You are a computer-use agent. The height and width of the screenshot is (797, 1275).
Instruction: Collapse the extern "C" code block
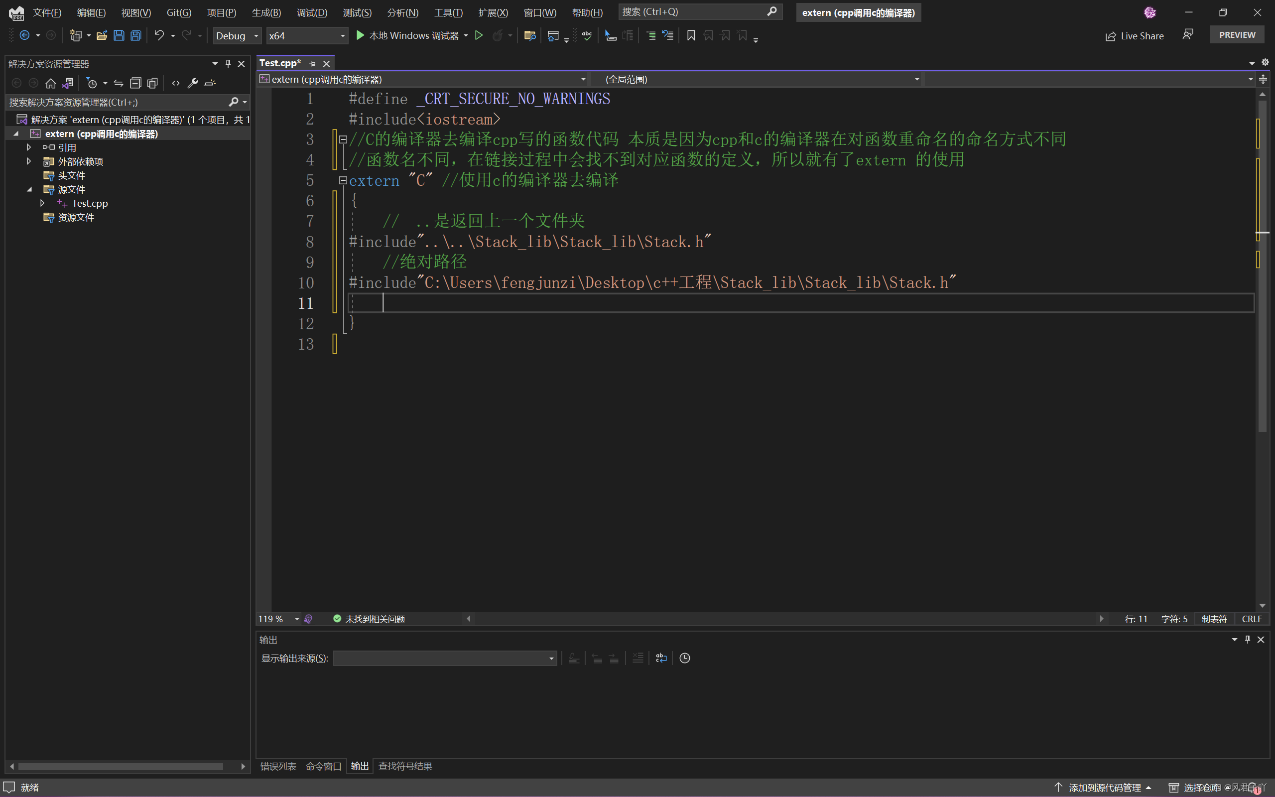coord(343,180)
